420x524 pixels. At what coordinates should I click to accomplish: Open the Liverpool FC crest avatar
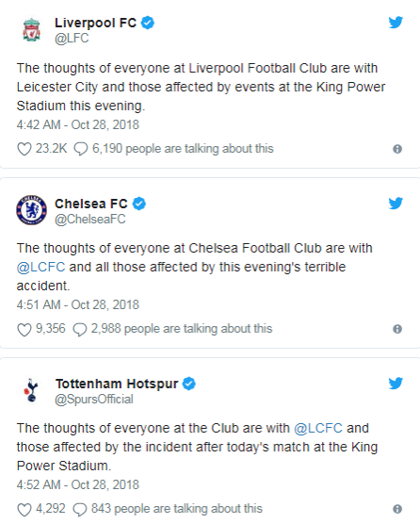point(32,30)
